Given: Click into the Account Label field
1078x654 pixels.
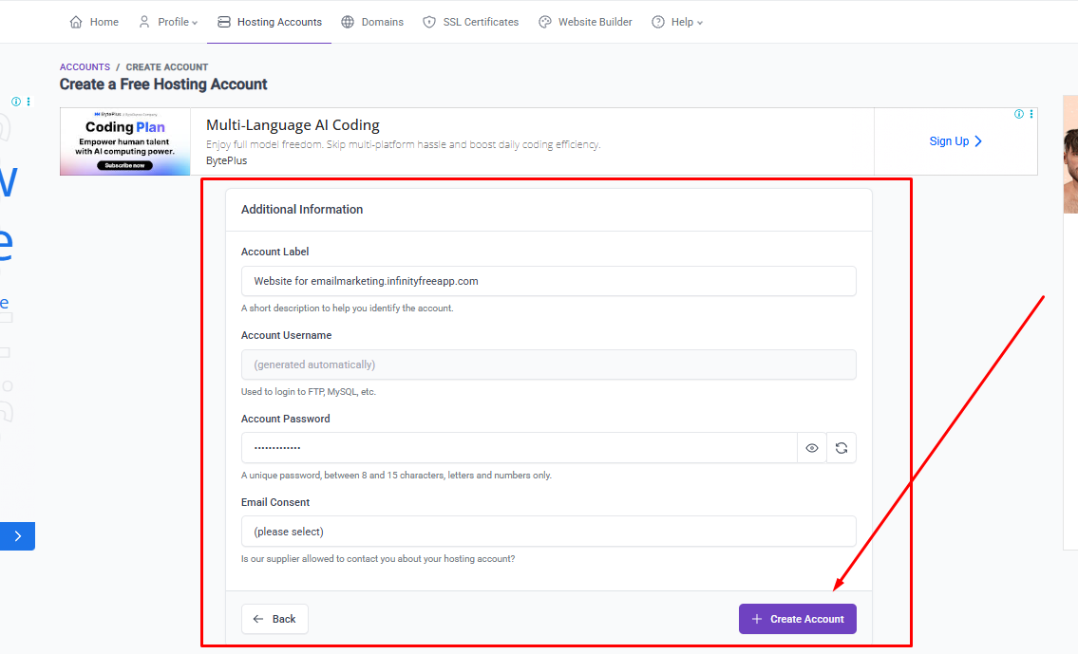Looking at the screenshot, I should pyautogui.click(x=548, y=281).
